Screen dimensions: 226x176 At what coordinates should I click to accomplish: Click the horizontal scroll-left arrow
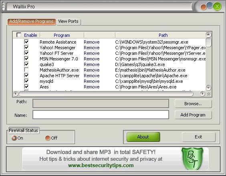[x=16, y=94]
